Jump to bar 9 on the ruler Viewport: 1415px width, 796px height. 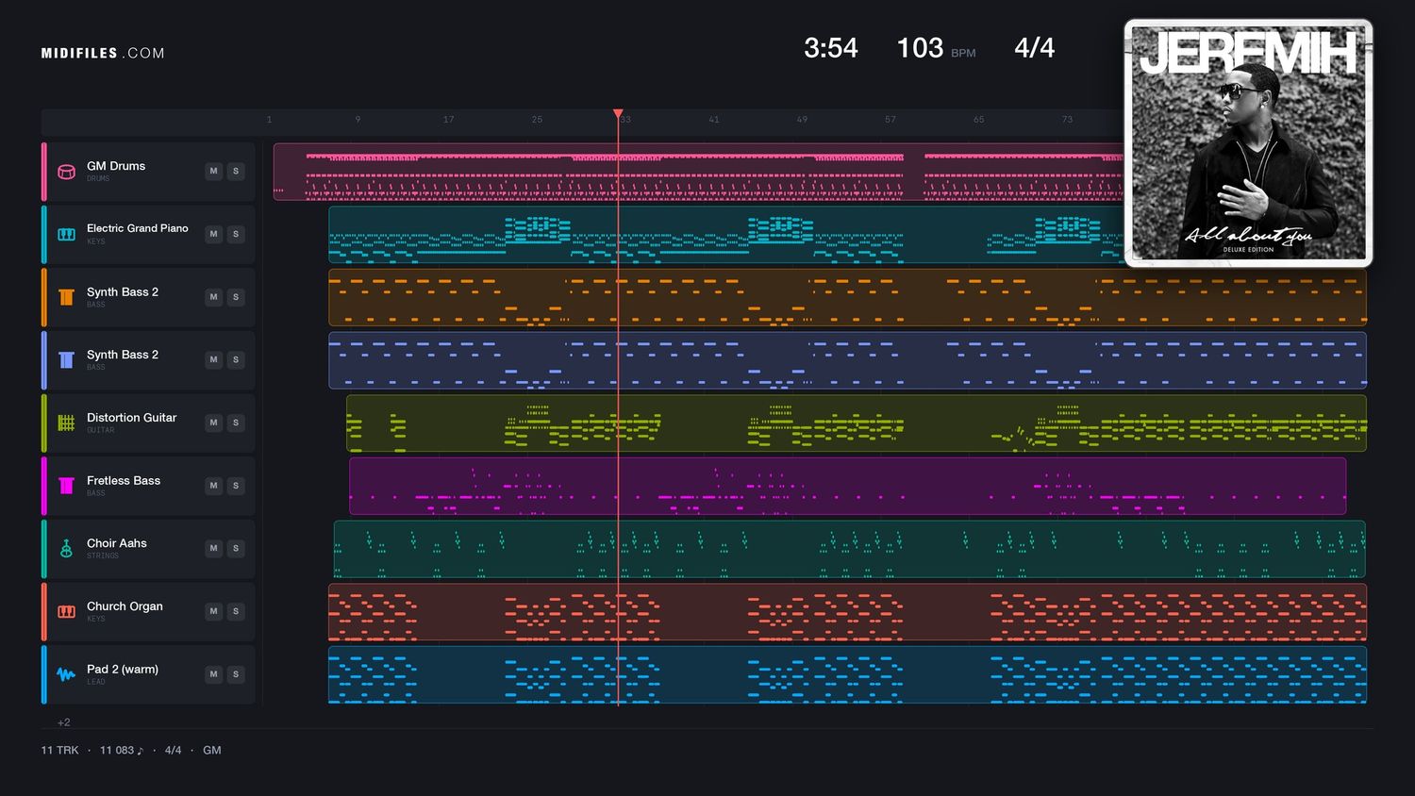[x=358, y=120]
